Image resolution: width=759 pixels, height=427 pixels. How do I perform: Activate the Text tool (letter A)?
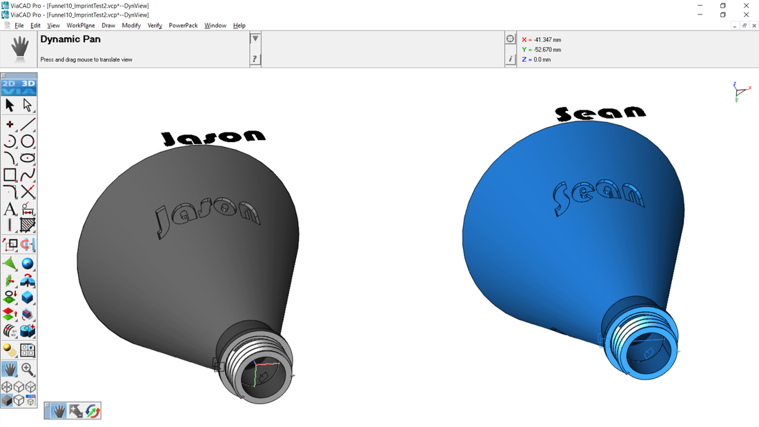(x=10, y=209)
